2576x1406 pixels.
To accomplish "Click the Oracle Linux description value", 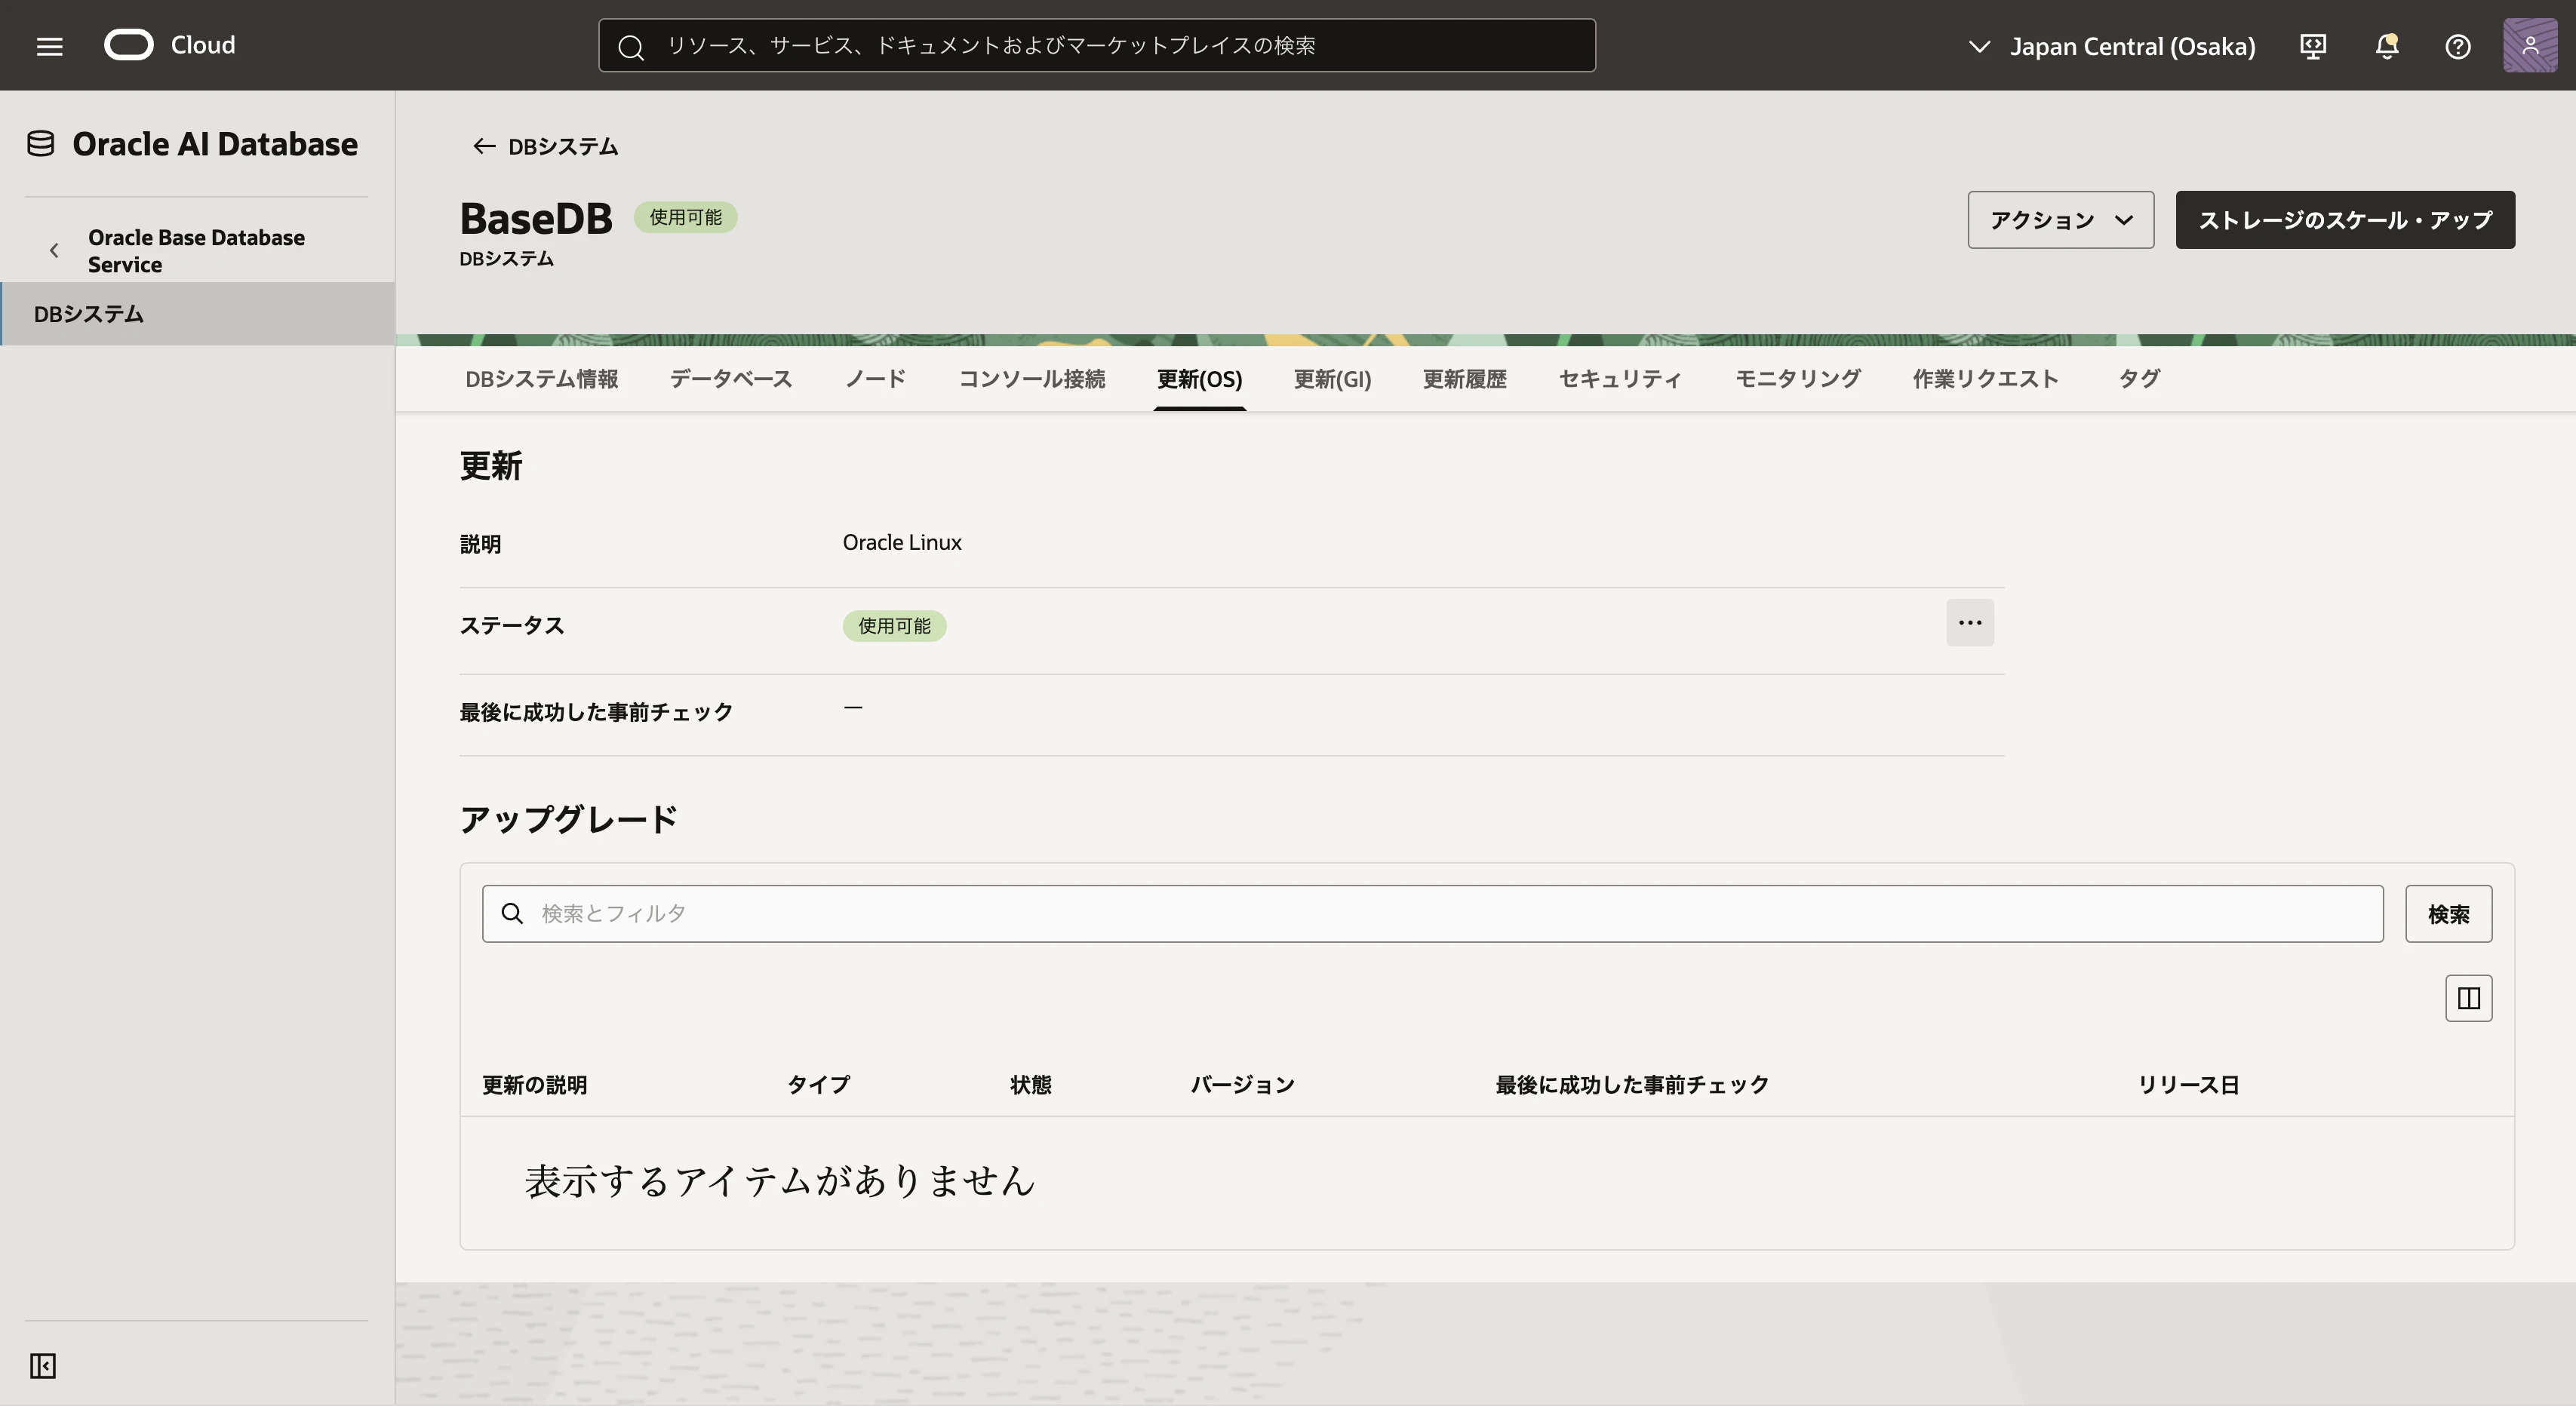I will click(902, 542).
